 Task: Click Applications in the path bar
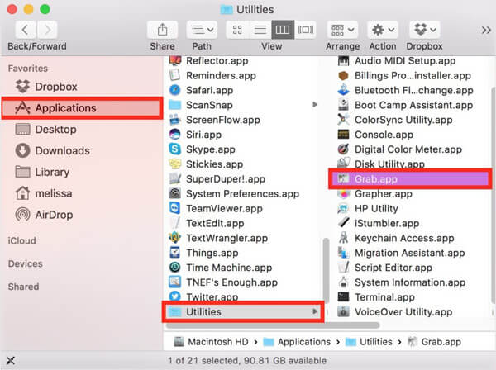click(x=297, y=342)
